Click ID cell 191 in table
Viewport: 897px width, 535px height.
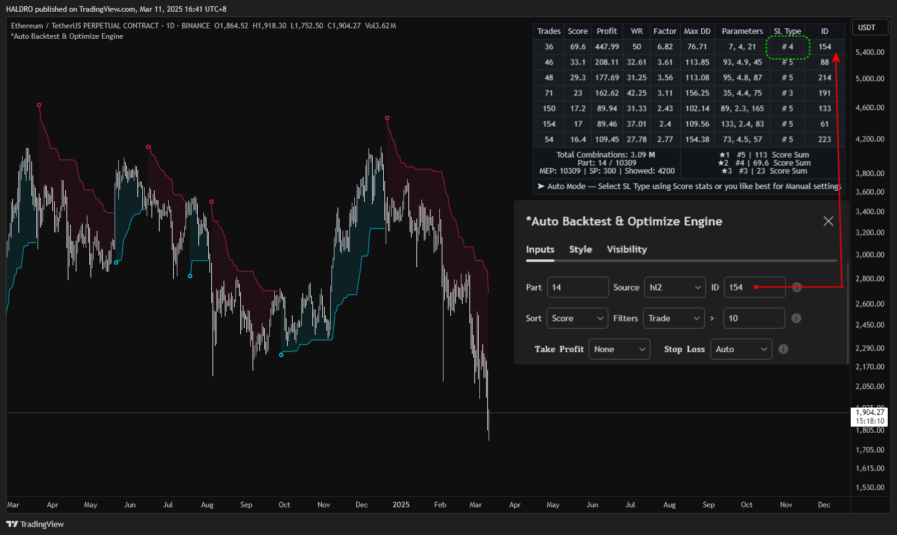[825, 93]
